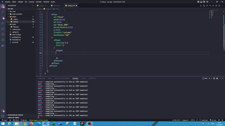Open Acessar menu
Image resolution: width=225 pixels, height=126 pixels.
tap(31, 2)
